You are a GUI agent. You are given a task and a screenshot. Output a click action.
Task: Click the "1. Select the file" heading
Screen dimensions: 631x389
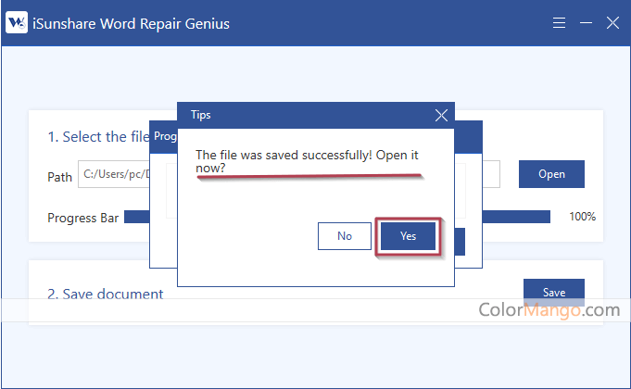pos(98,137)
